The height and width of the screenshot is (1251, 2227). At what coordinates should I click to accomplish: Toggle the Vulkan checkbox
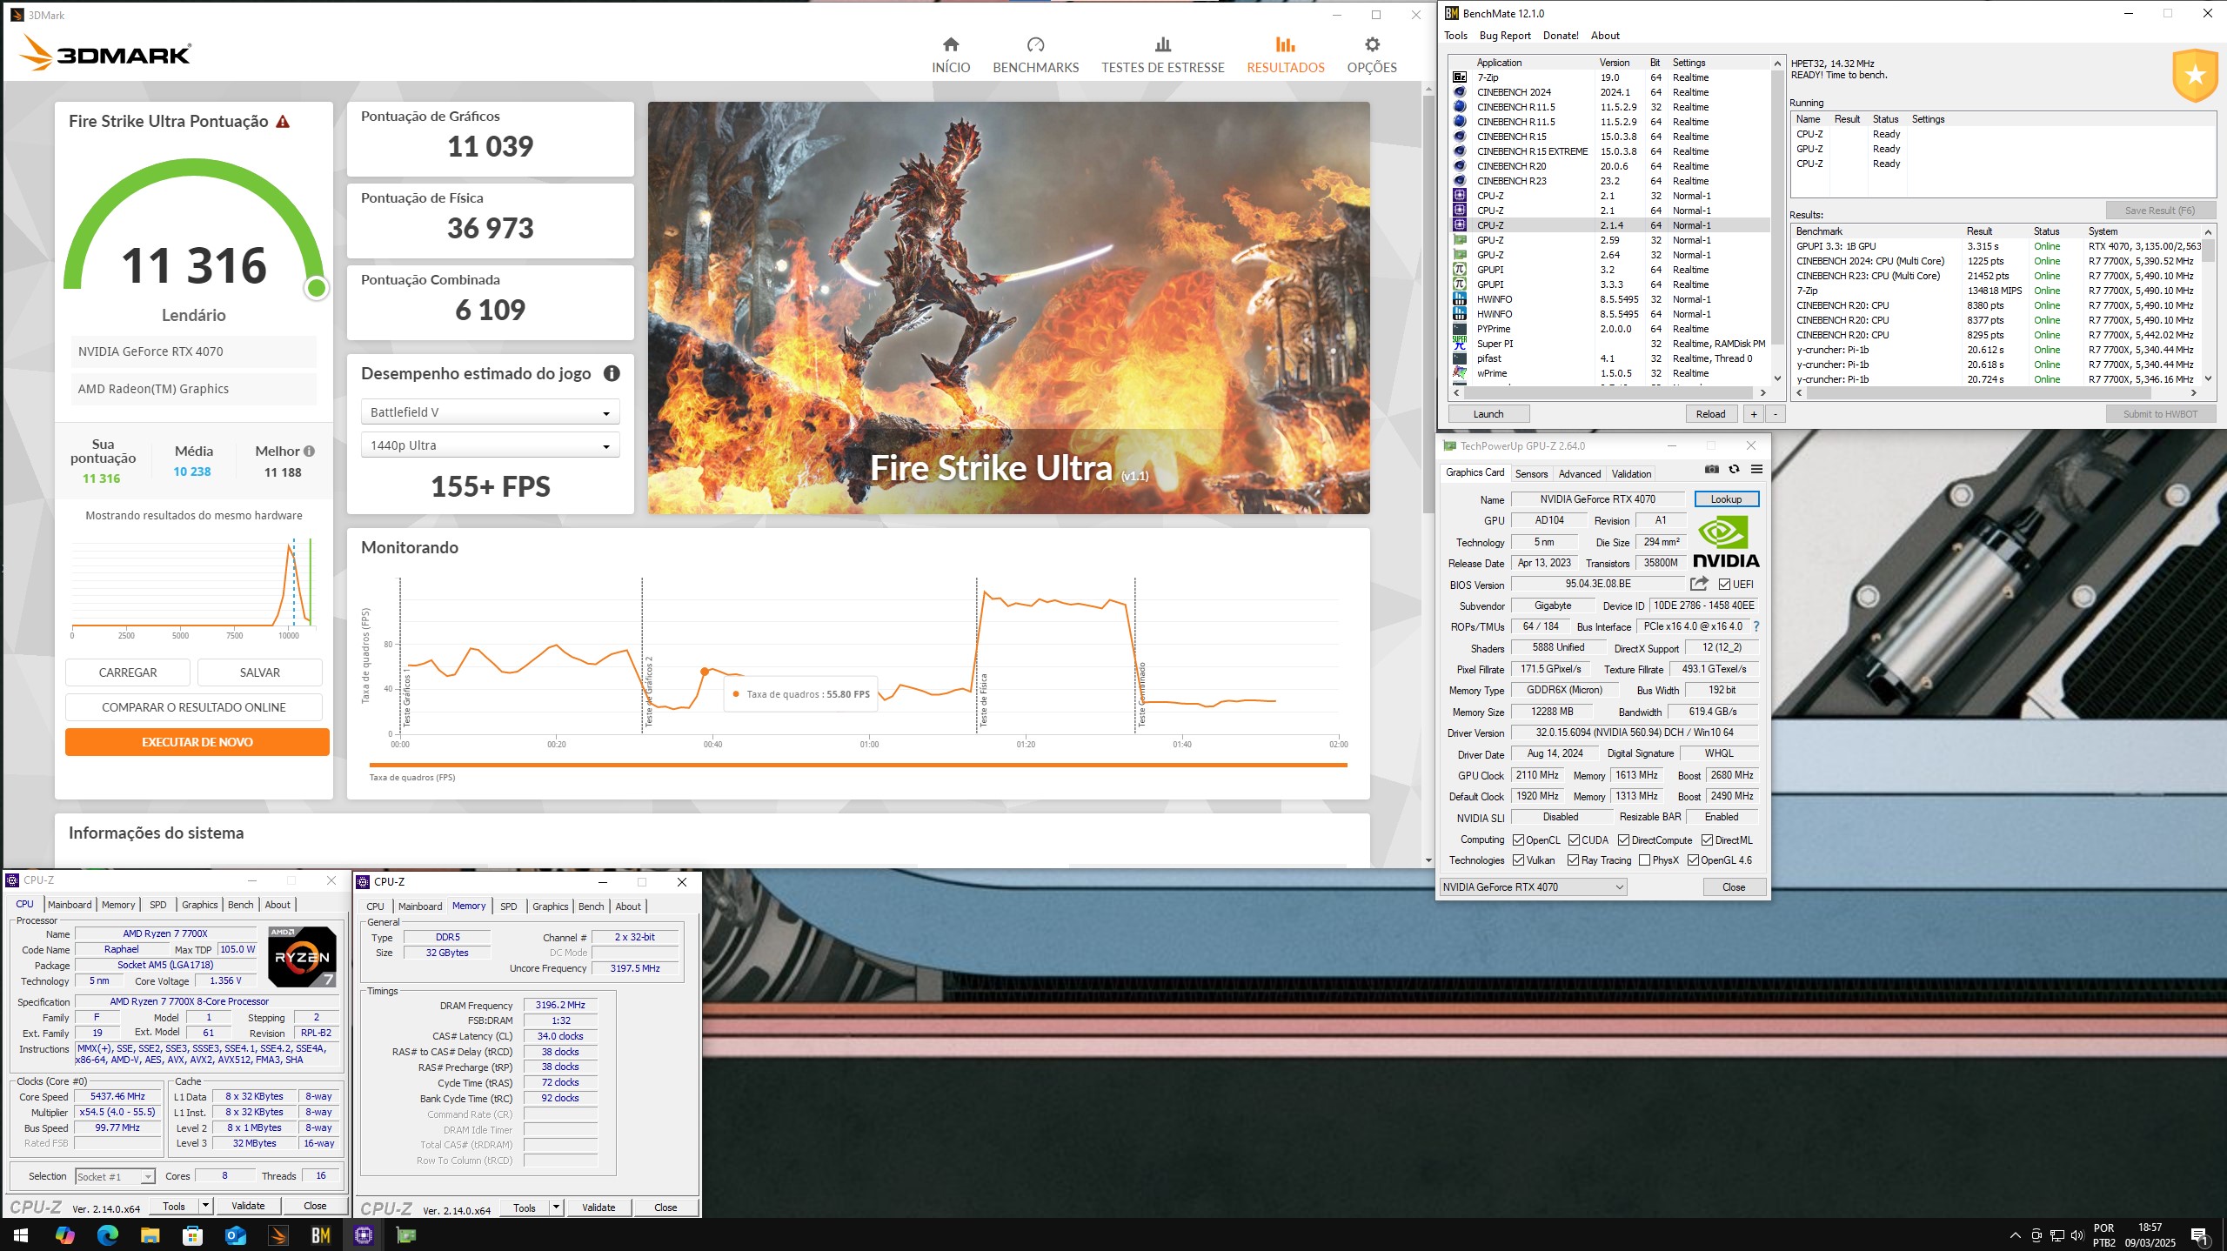click(1518, 860)
